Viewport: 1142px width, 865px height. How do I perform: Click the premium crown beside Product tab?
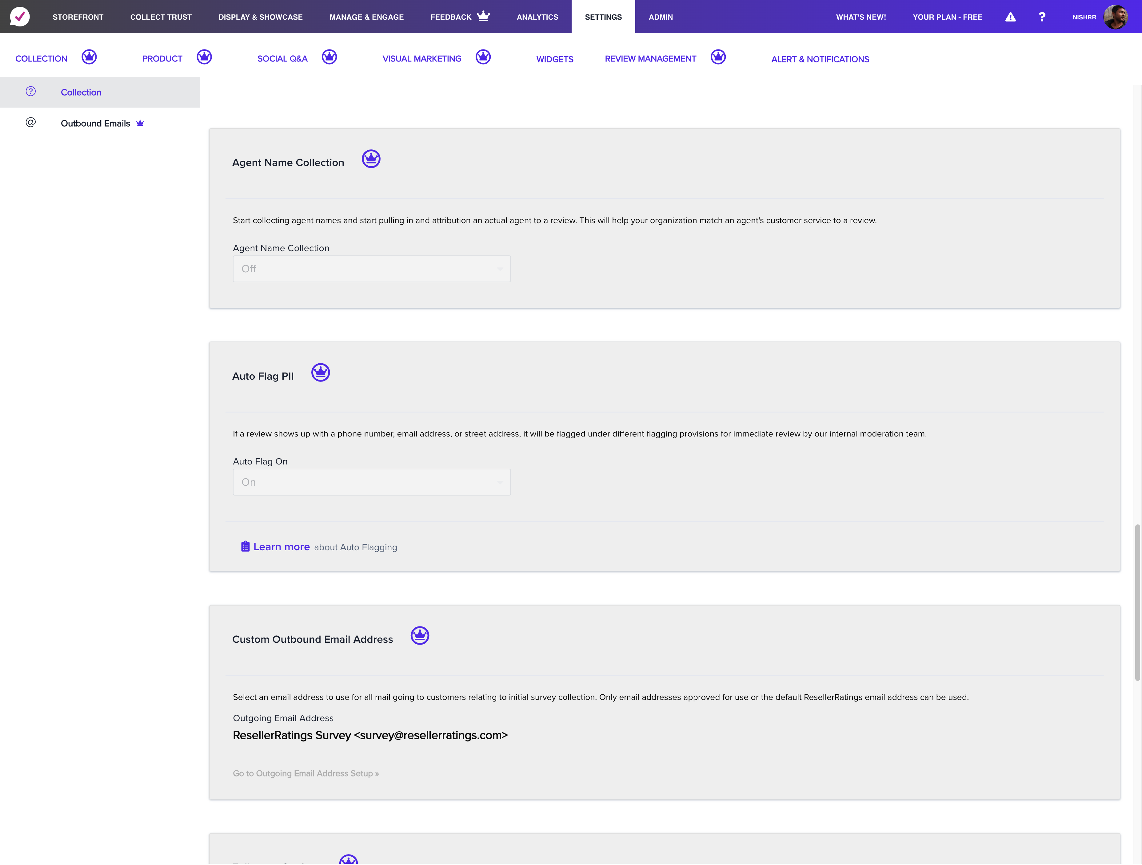pyautogui.click(x=205, y=57)
